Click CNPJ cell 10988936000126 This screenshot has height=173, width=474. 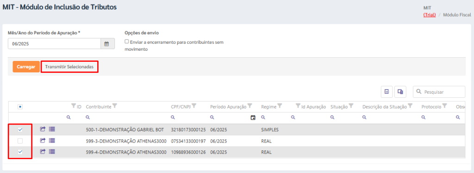click(x=188, y=152)
